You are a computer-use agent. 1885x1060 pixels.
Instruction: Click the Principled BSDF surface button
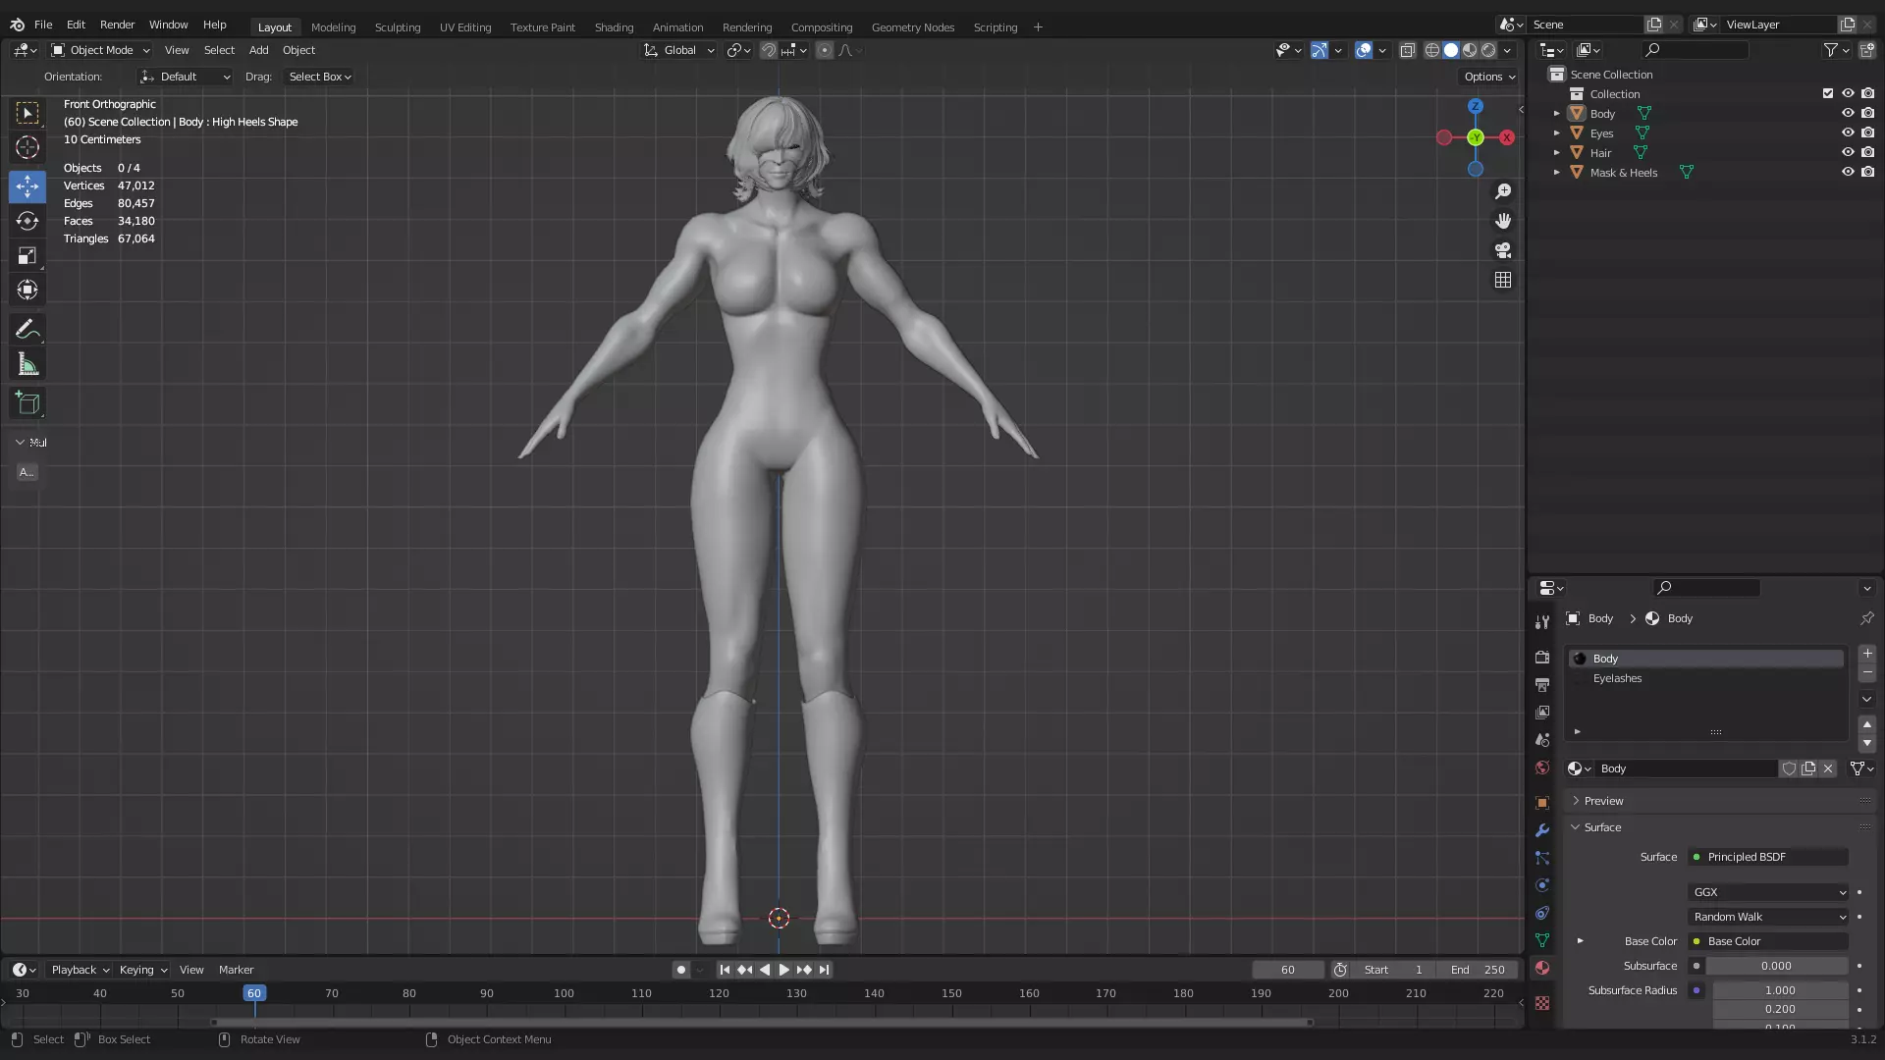pos(1768,857)
